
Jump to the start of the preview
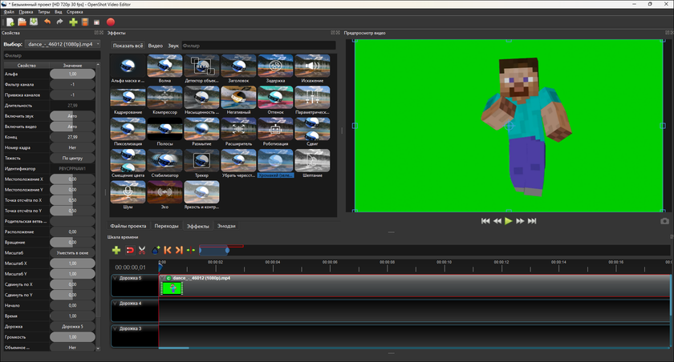click(485, 221)
